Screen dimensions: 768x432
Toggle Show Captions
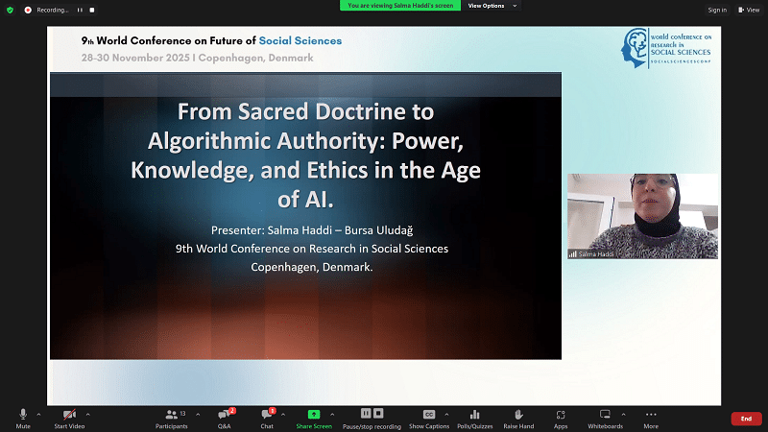(x=429, y=417)
